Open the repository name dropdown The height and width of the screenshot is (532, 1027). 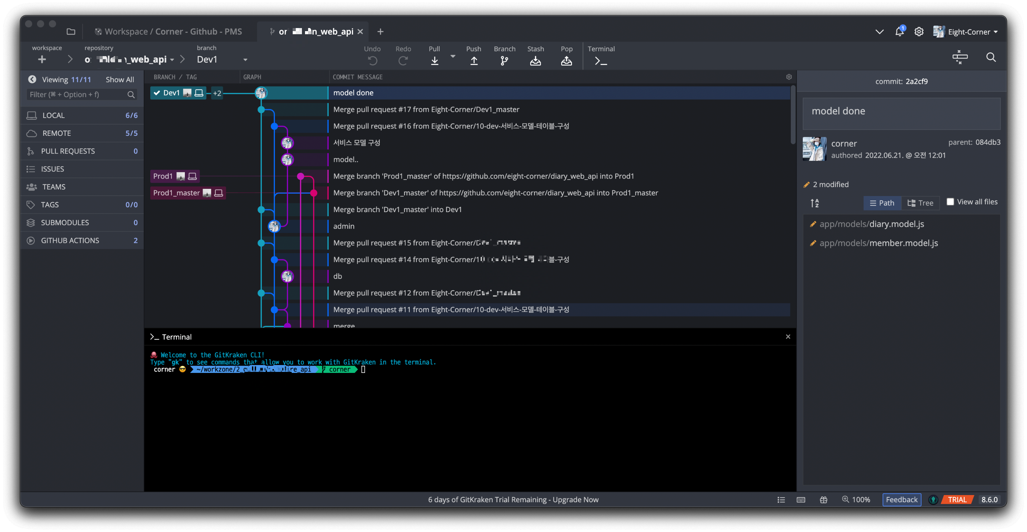pos(172,60)
